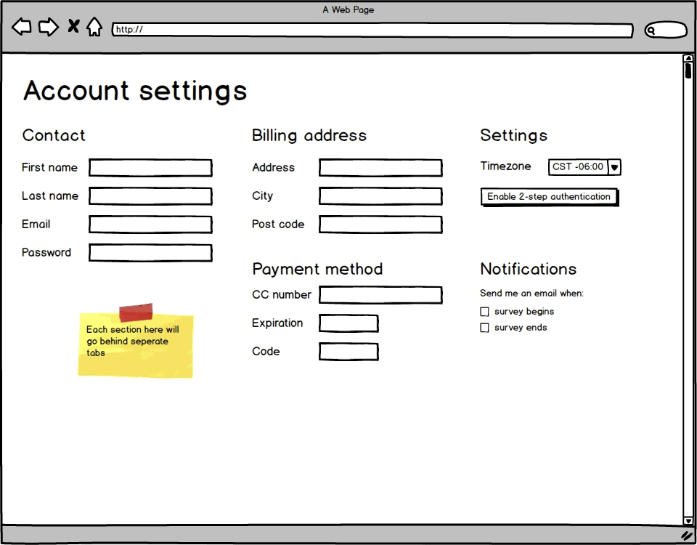Screen dimensions: 697x545
Task: Open the Timezone CST -06:00 dropdown
Action: [x=584, y=167]
